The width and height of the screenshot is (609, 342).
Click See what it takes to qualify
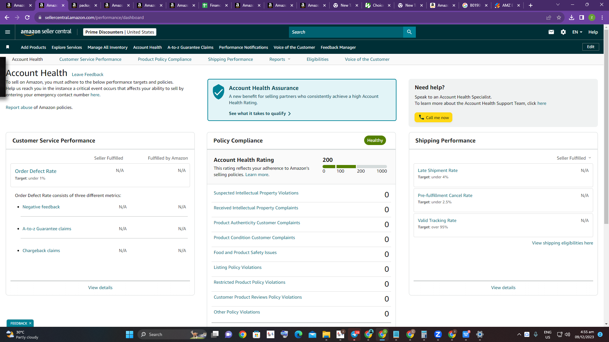pos(260,113)
